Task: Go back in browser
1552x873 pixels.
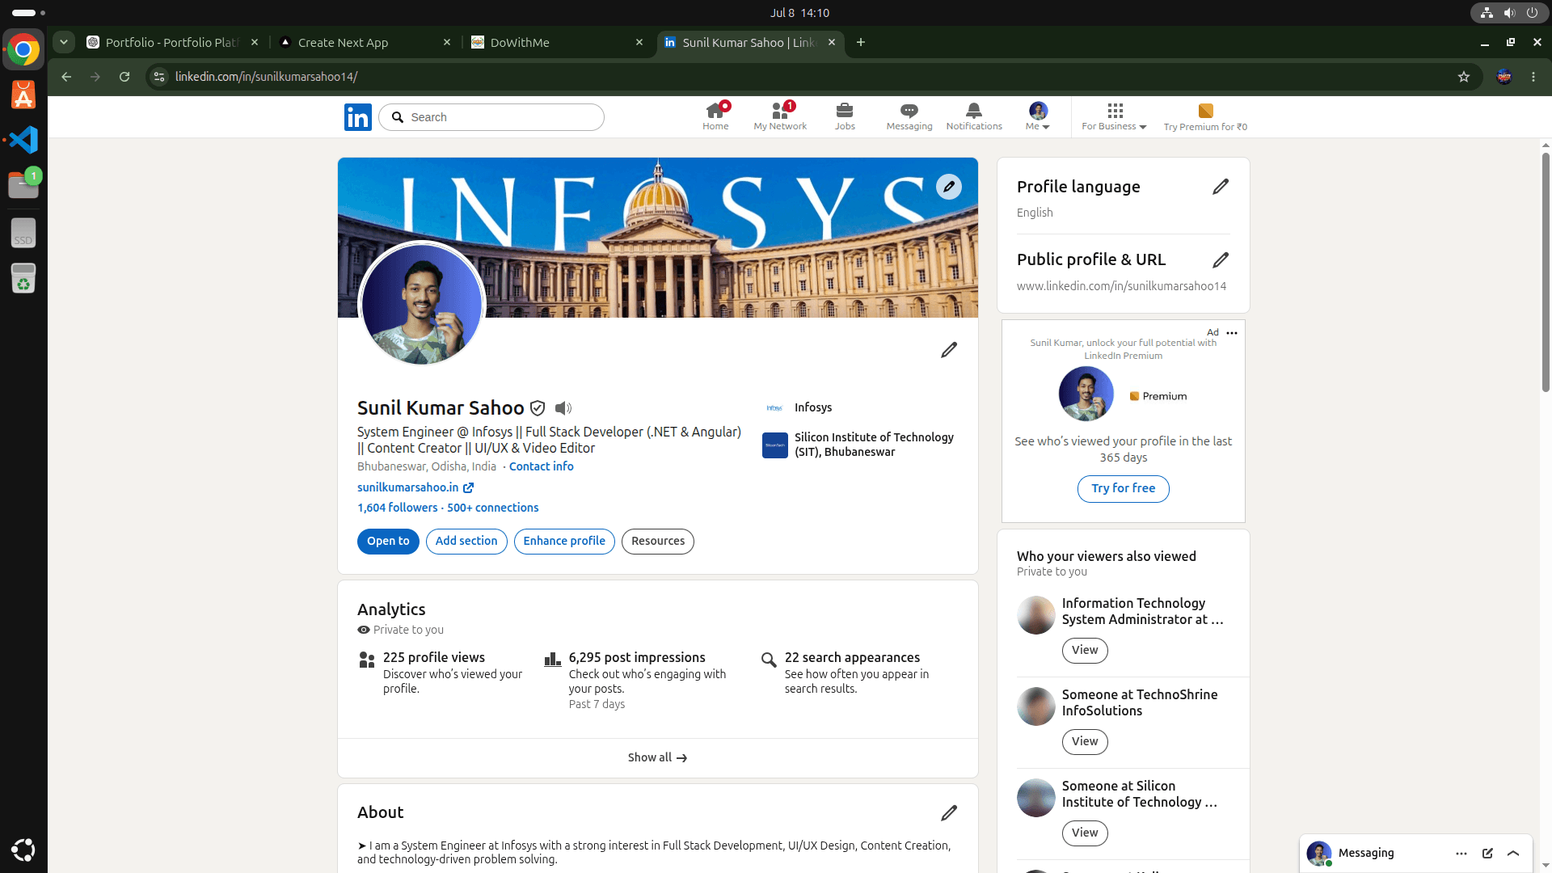Action: click(66, 77)
